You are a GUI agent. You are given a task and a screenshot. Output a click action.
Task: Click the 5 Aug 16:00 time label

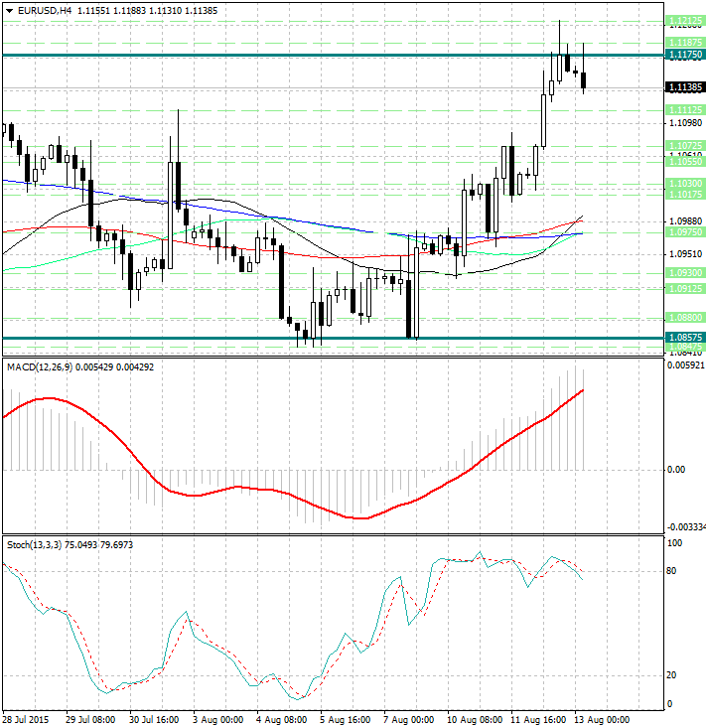[x=345, y=719]
